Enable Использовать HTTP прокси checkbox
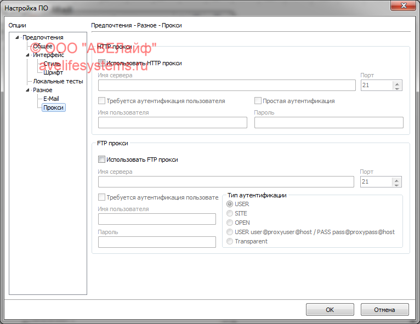Screen dimensions: 420x324 coord(101,63)
